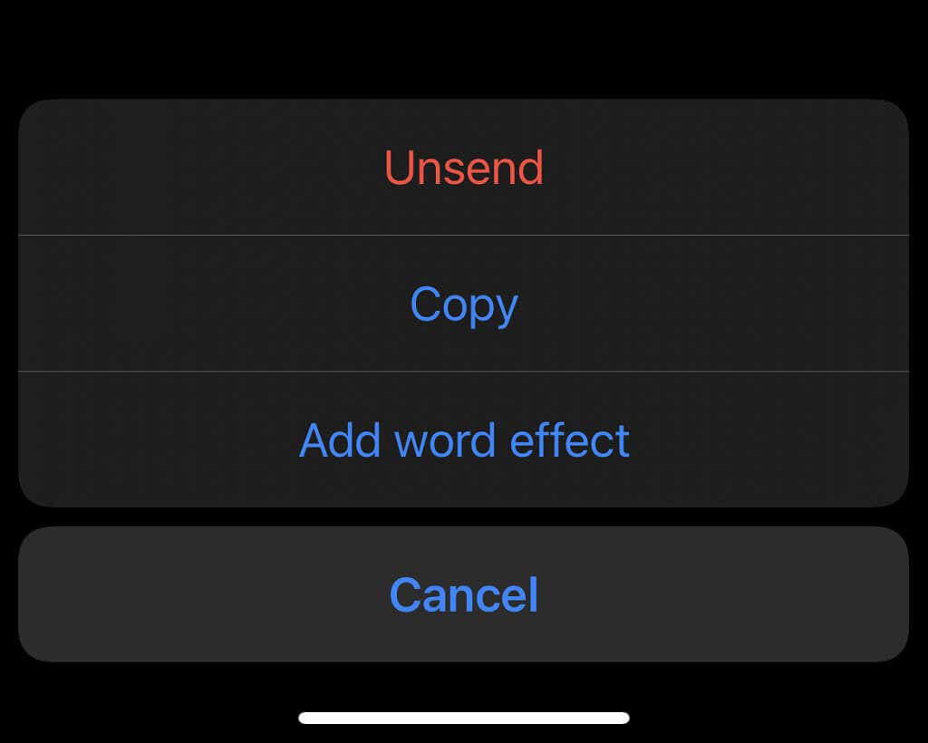
Task: Dismiss sheet by tapping dark area above
Action: [463, 45]
